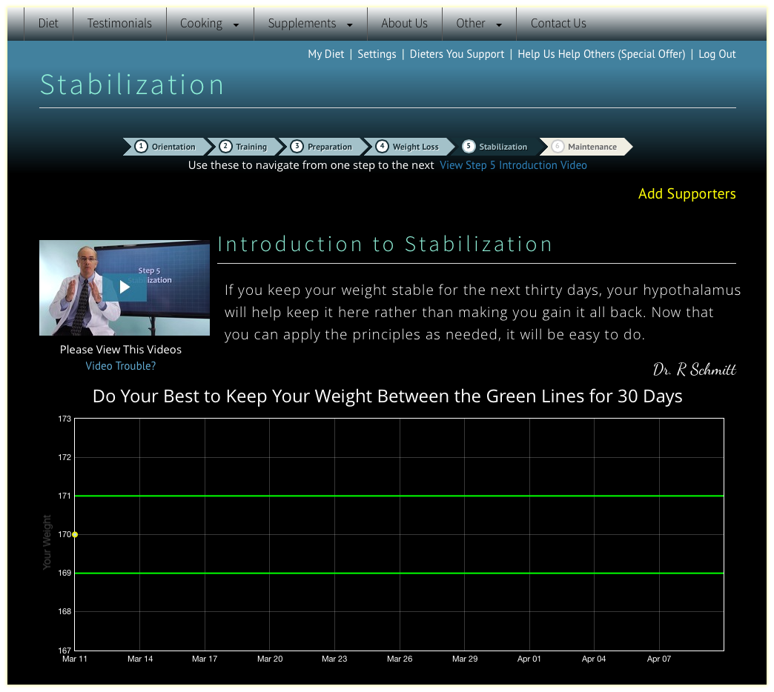Expand the Supplements dropdown menu
The image size is (774, 692).
coord(310,24)
